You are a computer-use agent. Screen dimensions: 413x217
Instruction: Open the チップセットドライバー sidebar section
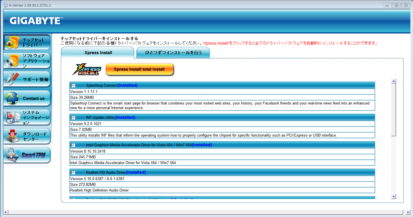click(x=27, y=42)
